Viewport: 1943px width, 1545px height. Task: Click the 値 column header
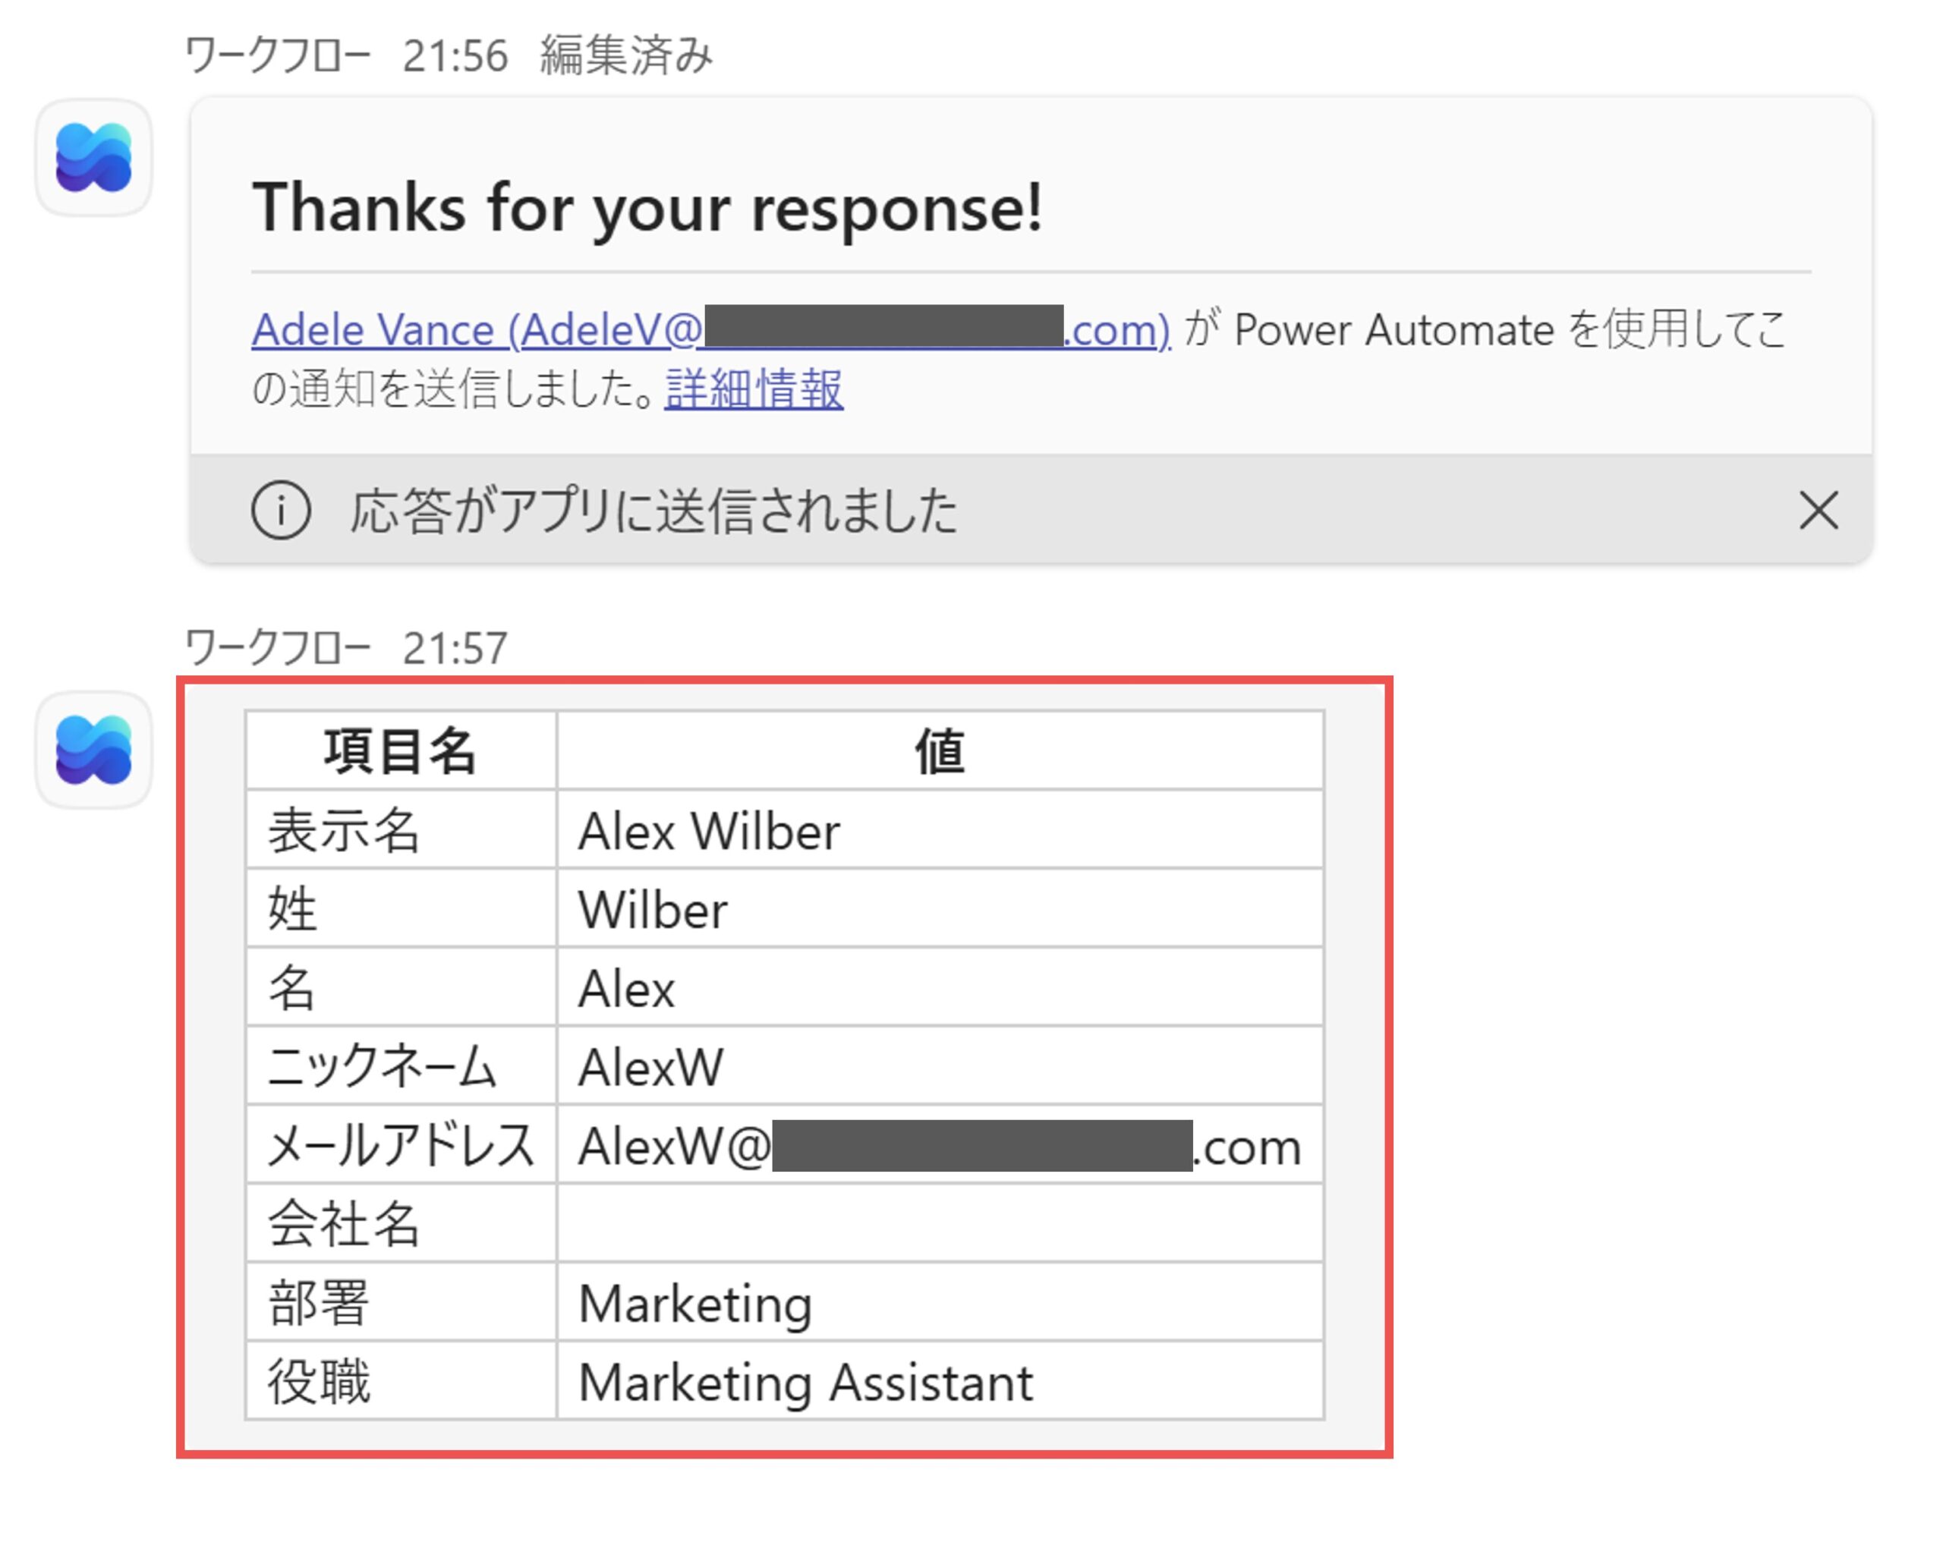(x=940, y=751)
